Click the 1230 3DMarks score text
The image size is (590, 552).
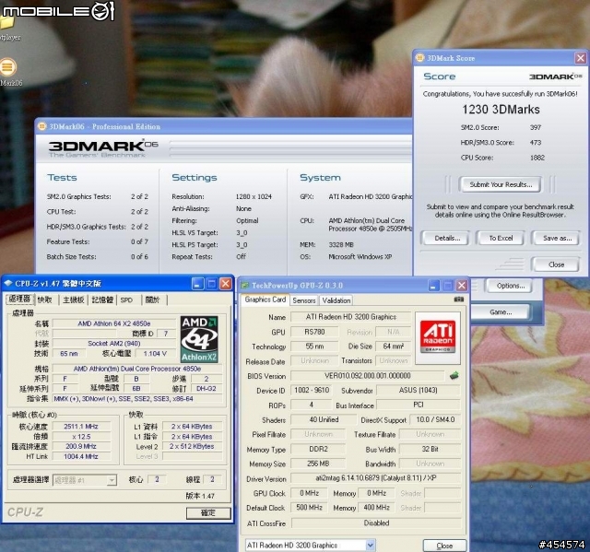point(501,110)
